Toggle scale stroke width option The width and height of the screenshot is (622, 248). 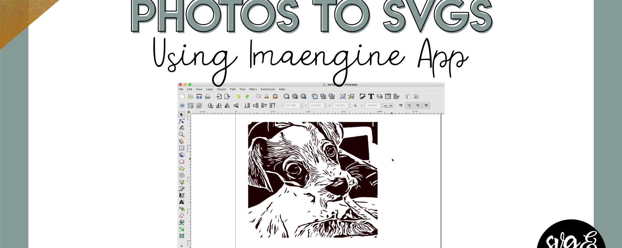401,105
